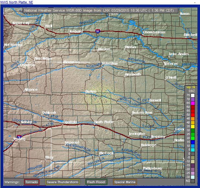Click the radar image timestamp header text
200x188 pixels.
99,10
